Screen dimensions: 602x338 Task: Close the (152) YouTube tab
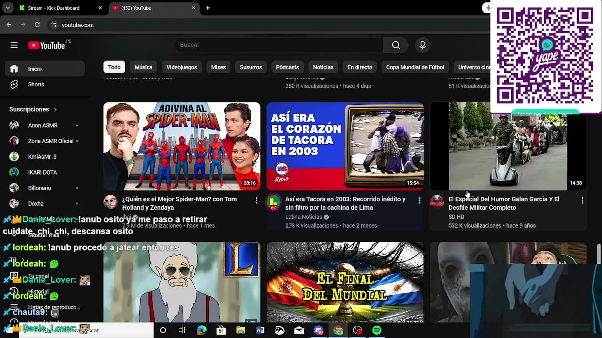193,8
